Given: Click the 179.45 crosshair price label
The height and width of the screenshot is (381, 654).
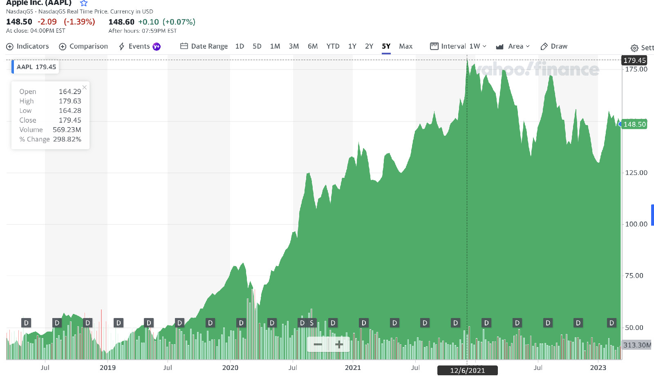Looking at the screenshot, I should coord(634,61).
